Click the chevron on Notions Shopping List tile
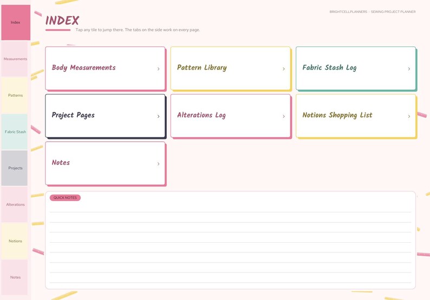 409,116
